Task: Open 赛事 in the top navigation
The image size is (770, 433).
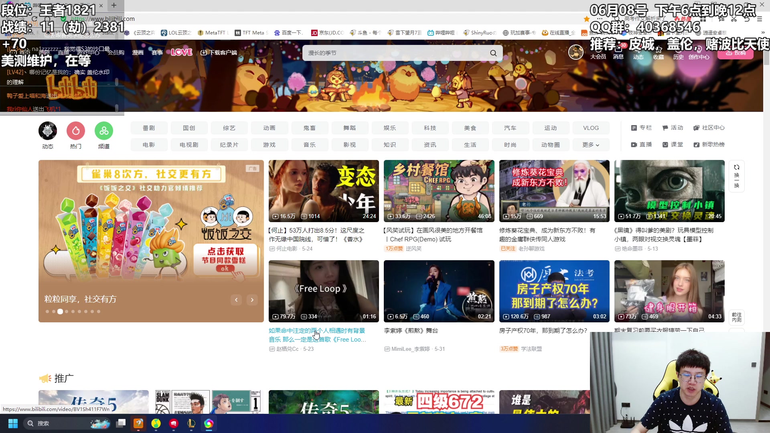Action: click(x=157, y=53)
